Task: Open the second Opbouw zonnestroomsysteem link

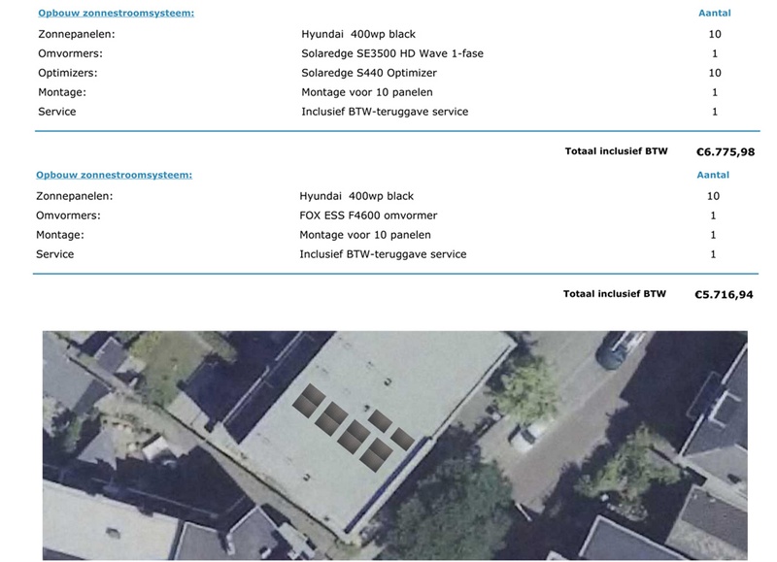Action: (x=117, y=177)
